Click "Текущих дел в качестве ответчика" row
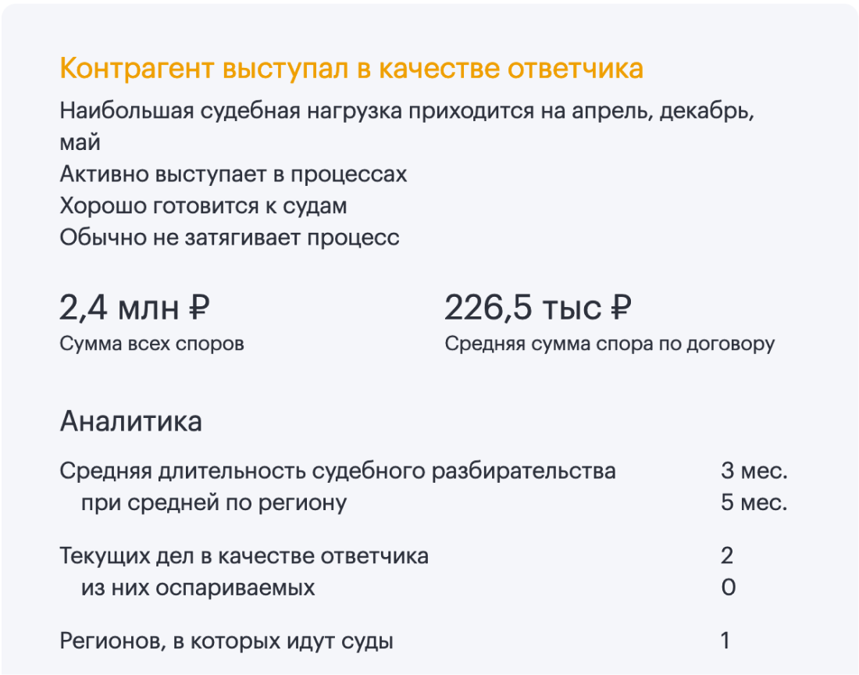The width and height of the screenshot is (859, 675). [x=244, y=556]
